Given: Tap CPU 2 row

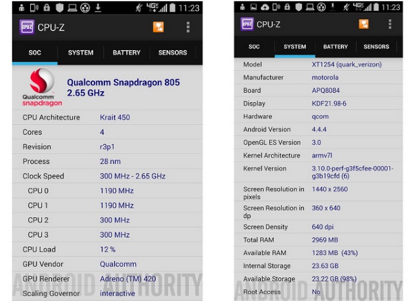Looking at the screenshot, I should pyautogui.click(x=107, y=220).
